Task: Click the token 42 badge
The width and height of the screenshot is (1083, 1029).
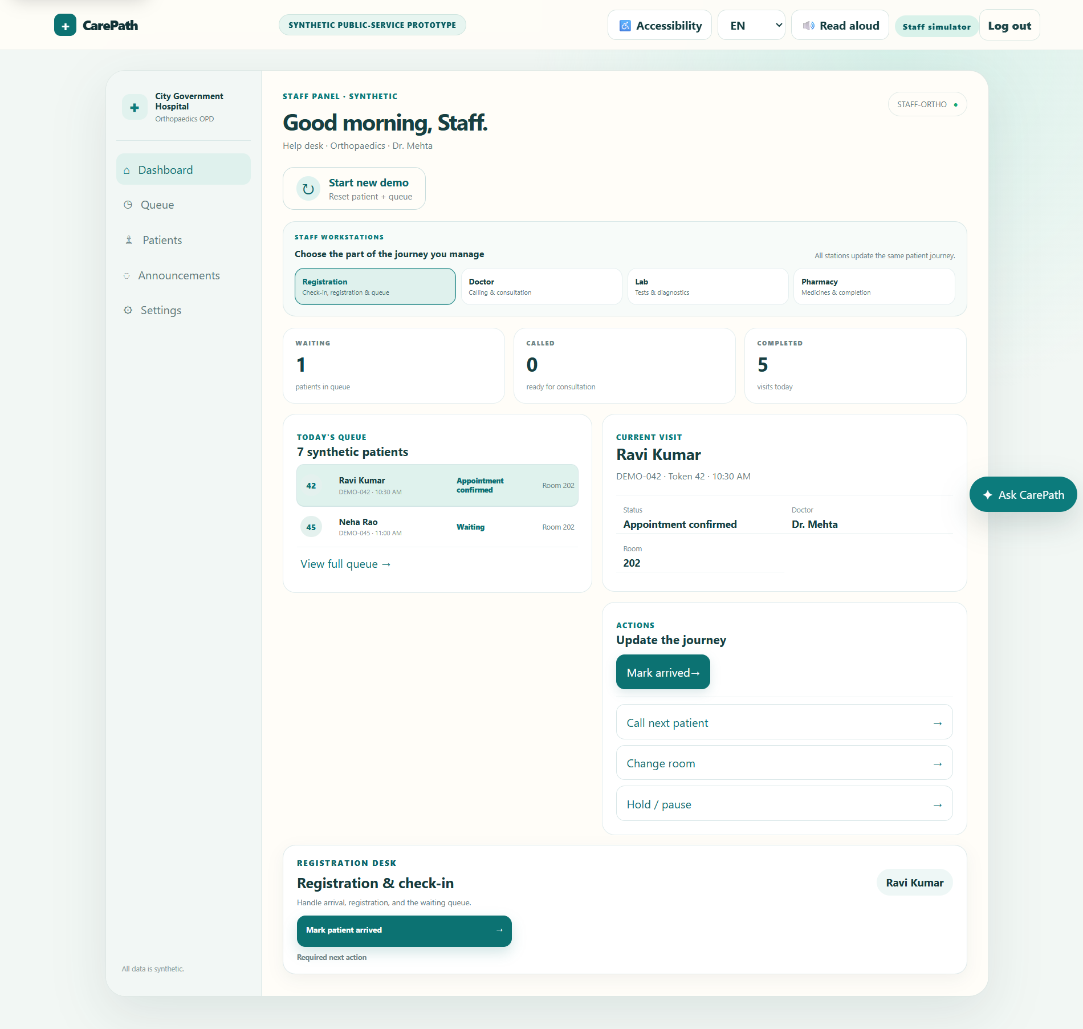Action: (311, 486)
